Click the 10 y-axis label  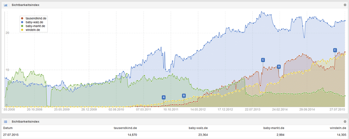pyautogui.click(x=7, y=70)
